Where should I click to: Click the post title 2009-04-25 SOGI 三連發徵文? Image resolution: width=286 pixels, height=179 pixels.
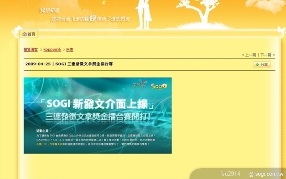69,64
